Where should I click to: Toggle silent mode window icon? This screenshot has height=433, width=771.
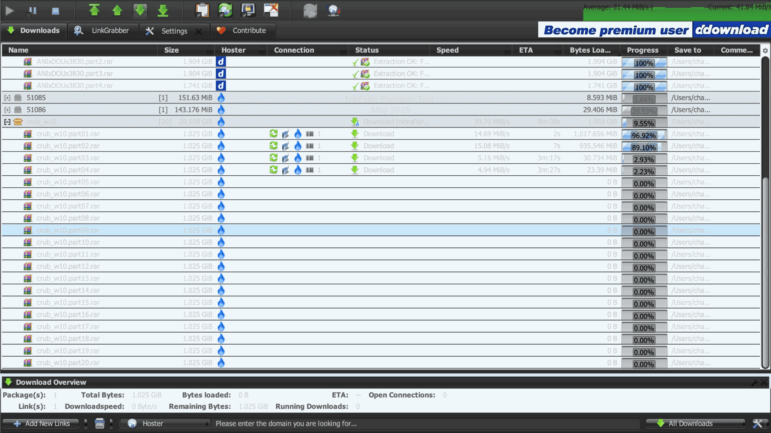point(271,10)
